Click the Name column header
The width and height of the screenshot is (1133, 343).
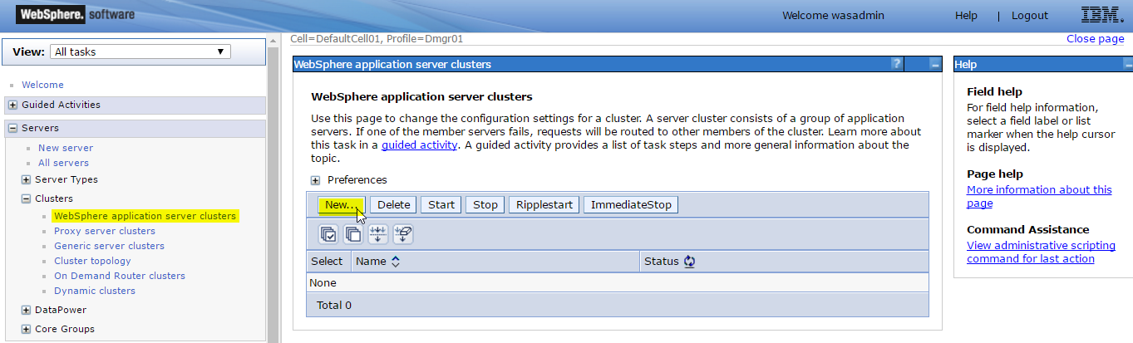point(371,261)
